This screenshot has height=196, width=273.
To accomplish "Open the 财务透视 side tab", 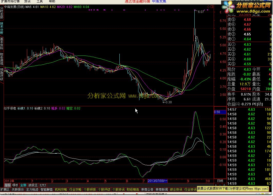I will pos(2,59).
